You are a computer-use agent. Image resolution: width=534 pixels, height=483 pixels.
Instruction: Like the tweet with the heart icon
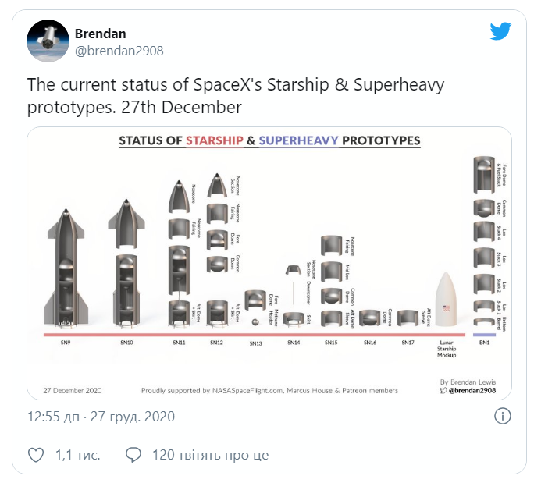pyautogui.click(x=36, y=454)
